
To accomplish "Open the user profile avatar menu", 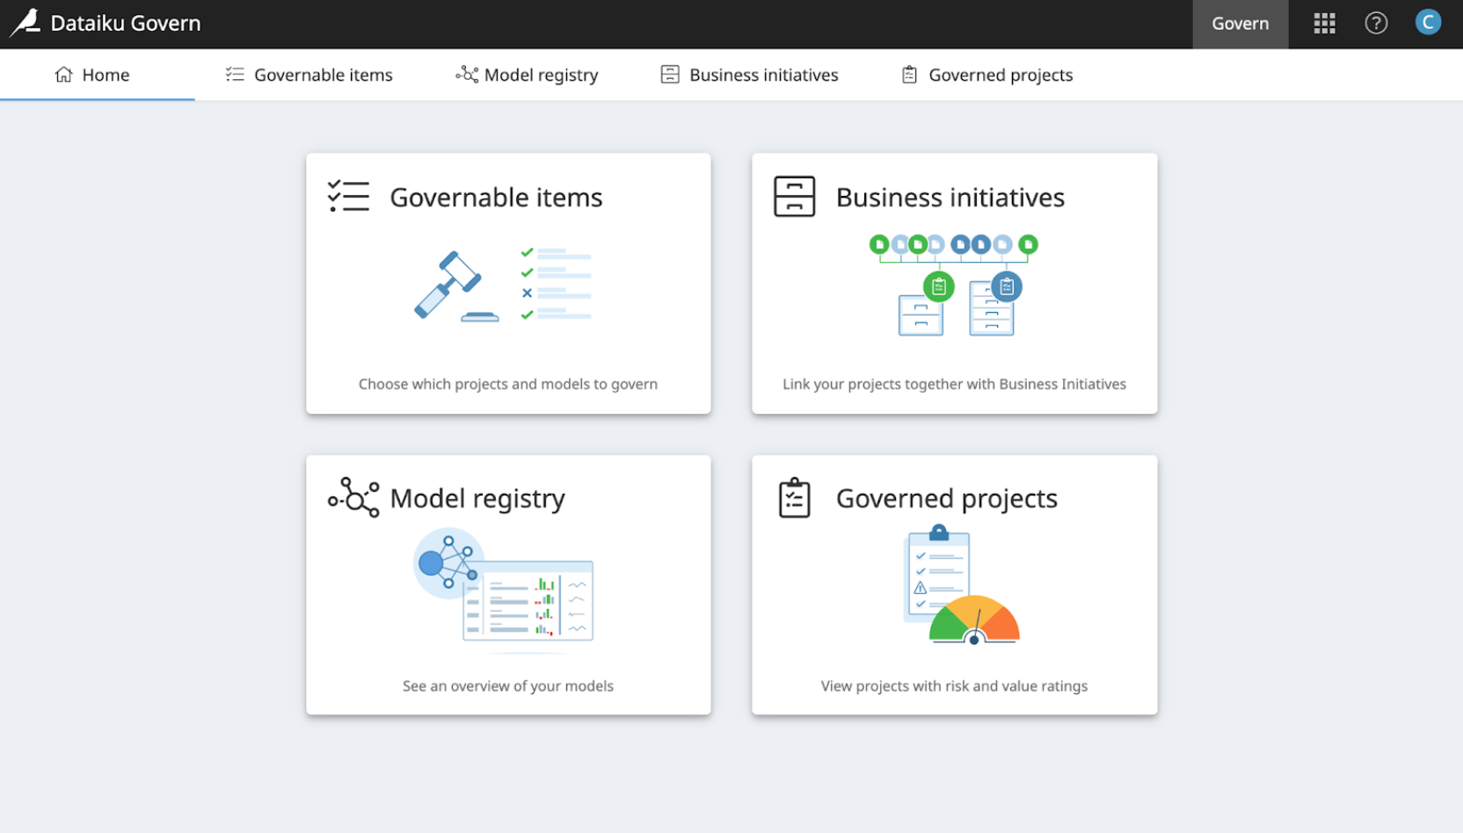I will pyautogui.click(x=1428, y=22).
